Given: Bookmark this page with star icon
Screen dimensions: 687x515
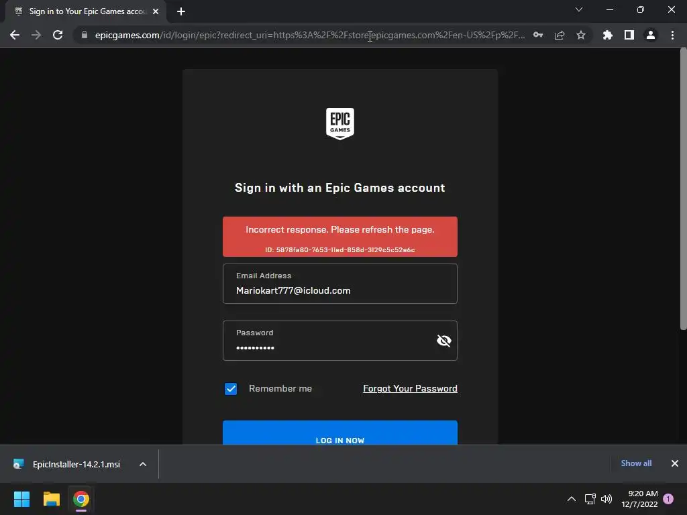Looking at the screenshot, I should coord(581,35).
